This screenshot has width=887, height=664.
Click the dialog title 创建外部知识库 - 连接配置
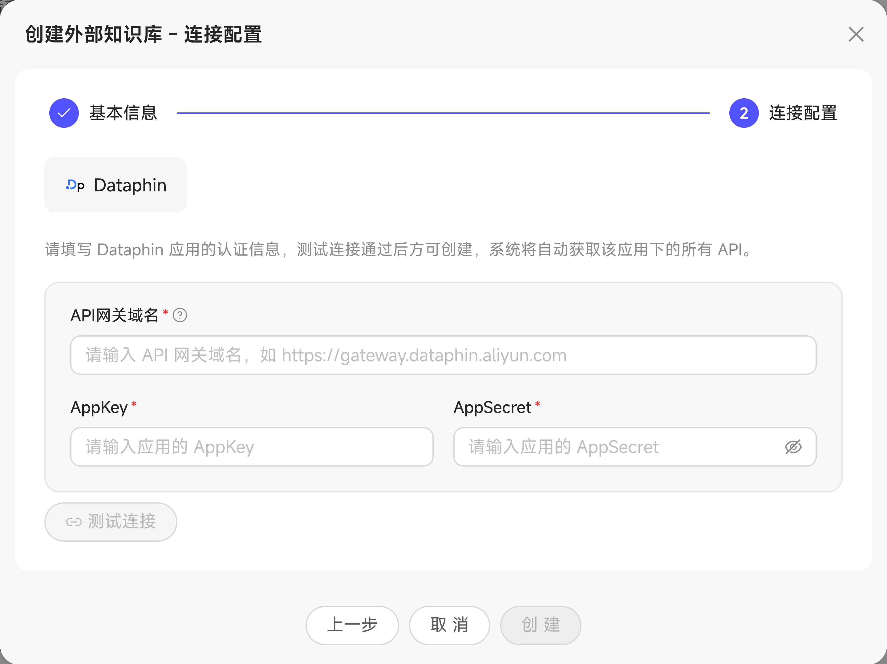(144, 34)
